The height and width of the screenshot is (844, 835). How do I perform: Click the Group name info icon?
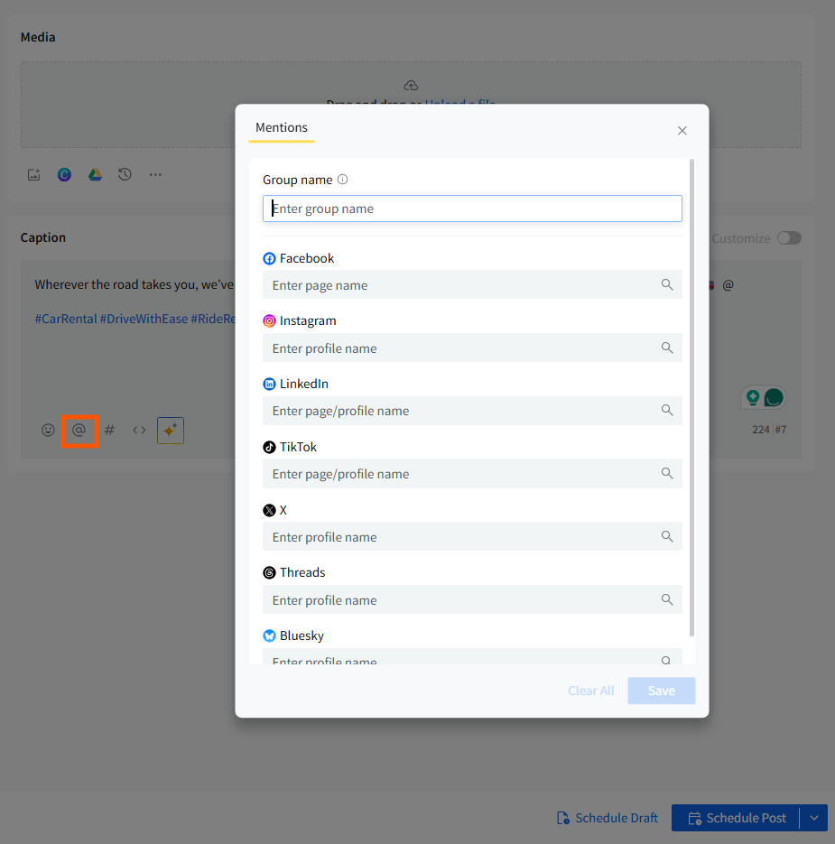tap(342, 180)
